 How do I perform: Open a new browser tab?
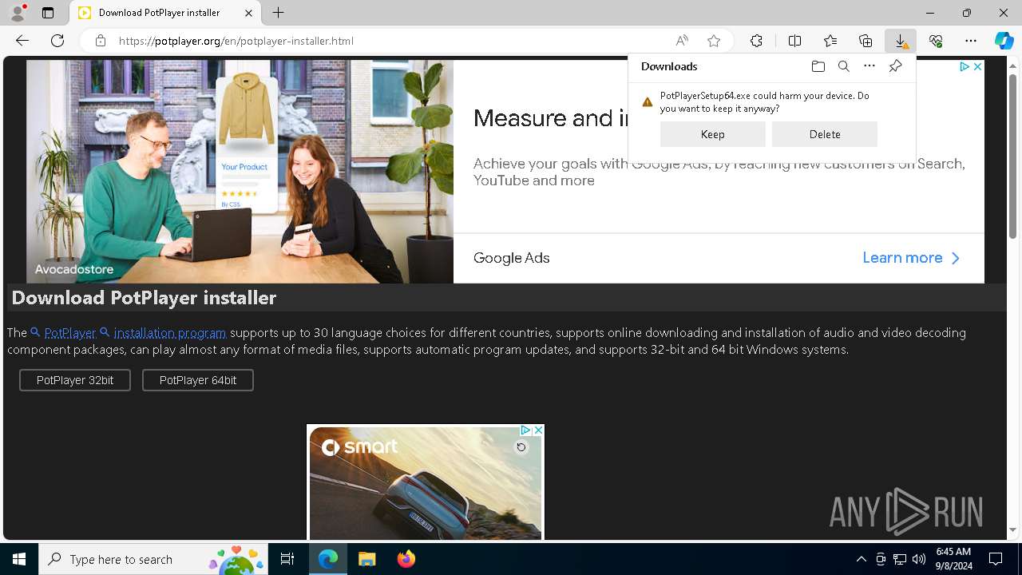pyautogui.click(x=278, y=13)
